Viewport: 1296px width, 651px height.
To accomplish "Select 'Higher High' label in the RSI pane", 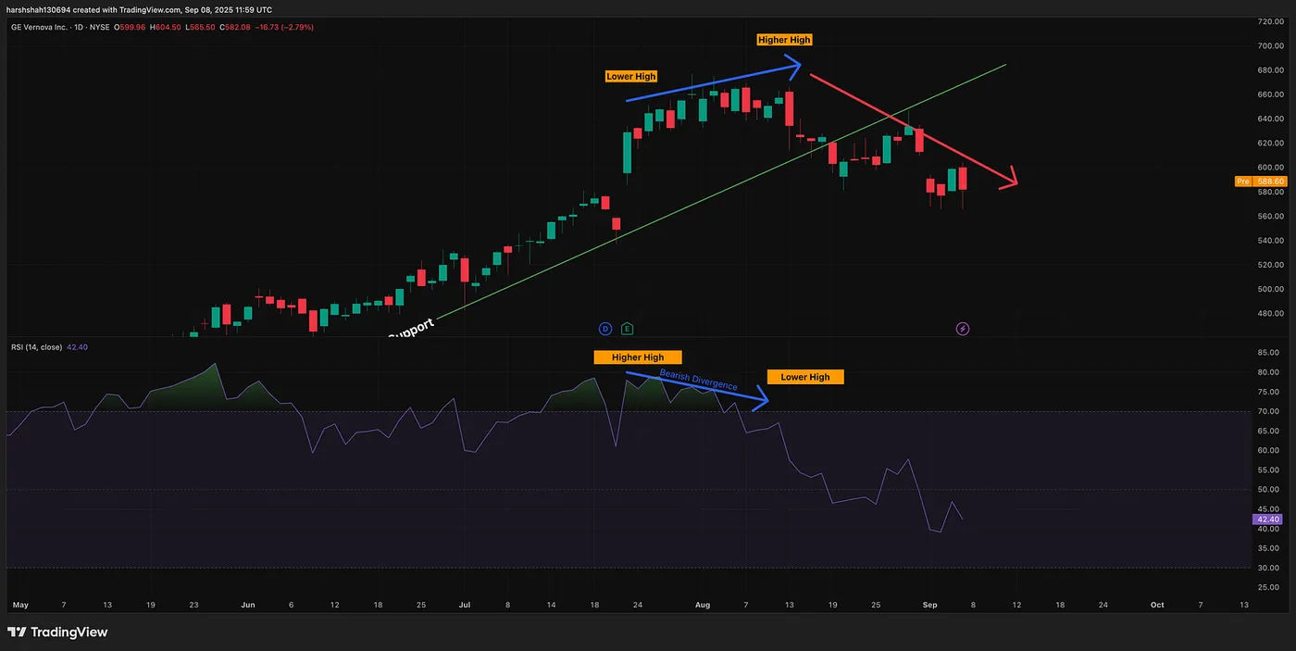I will pos(638,357).
